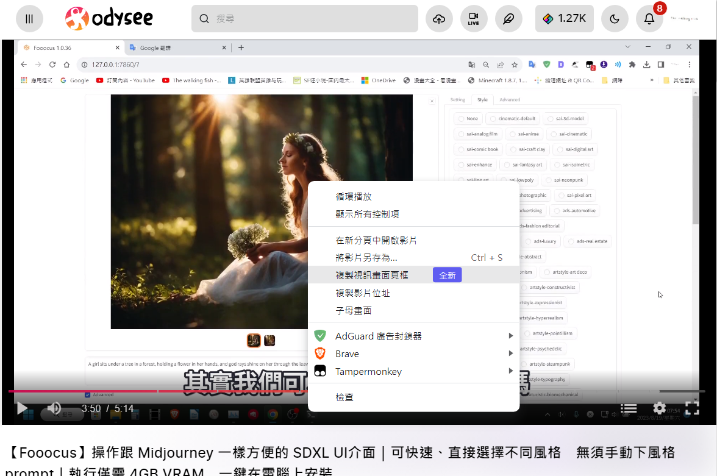The image size is (717, 476).
Task: Choose 循環播放 in the context menu
Action: tap(414, 197)
